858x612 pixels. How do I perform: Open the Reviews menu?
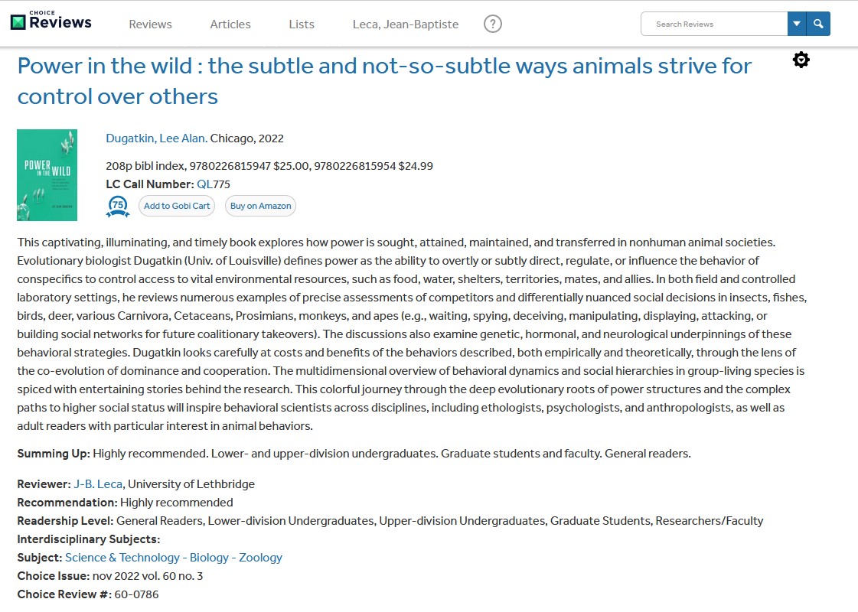pos(150,24)
